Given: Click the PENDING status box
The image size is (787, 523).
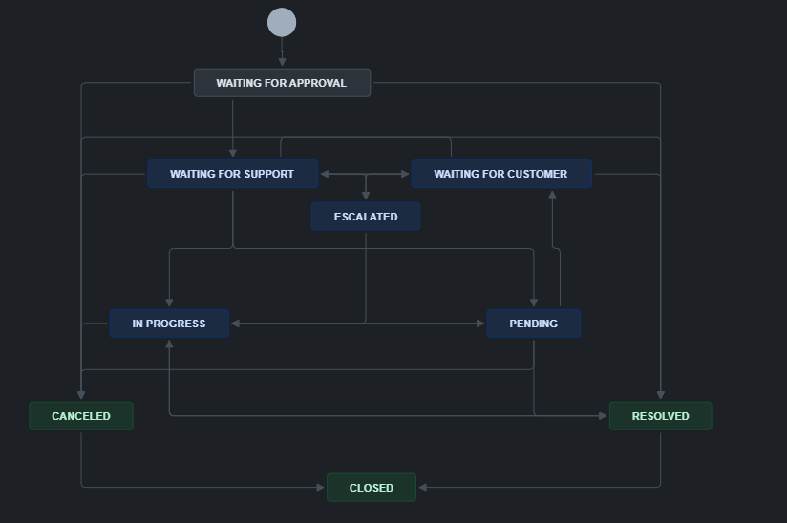Looking at the screenshot, I should [533, 324].
